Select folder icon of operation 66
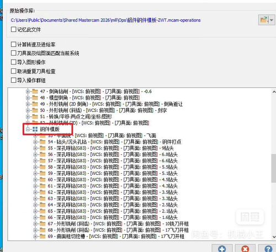The image size is (276, 252). click(x=43, y=217)
